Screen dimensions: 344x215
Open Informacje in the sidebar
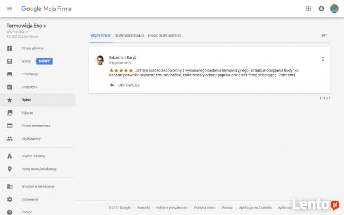pos(30,74)
